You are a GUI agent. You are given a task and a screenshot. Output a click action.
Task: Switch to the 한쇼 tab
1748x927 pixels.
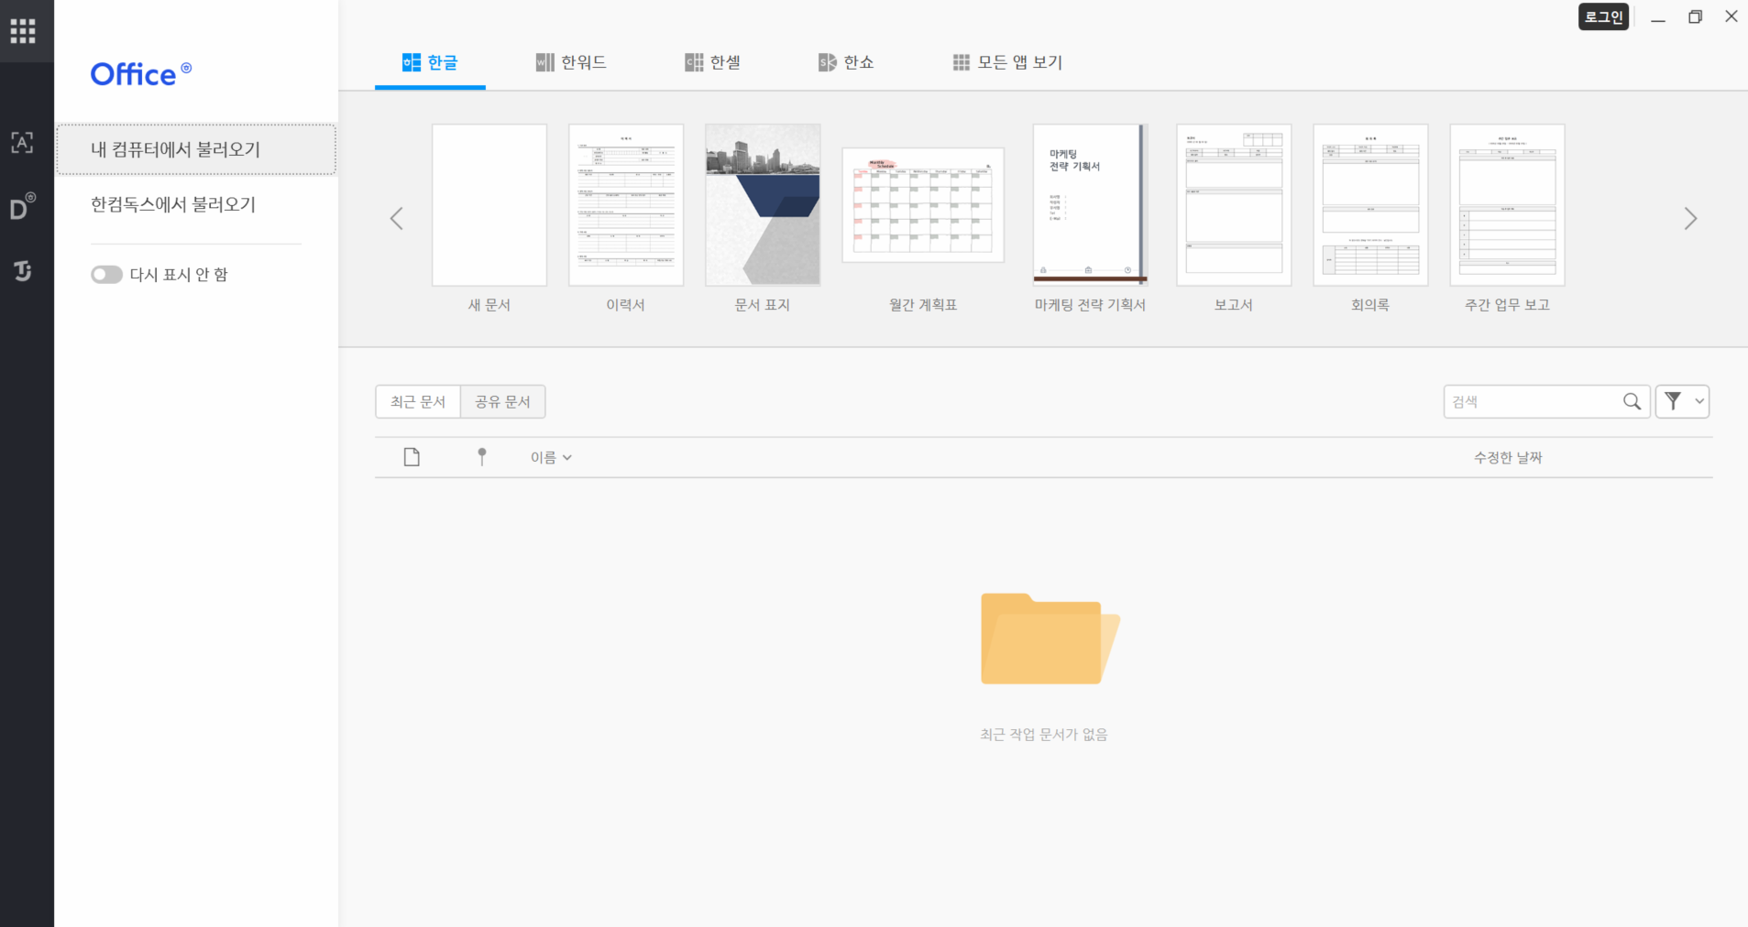pos(846,62)
